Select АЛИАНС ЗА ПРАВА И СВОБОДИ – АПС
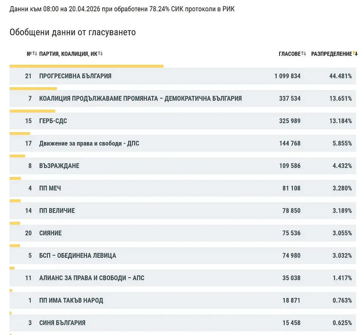Screen dimensions: 364x335 (x=92, y=278)
